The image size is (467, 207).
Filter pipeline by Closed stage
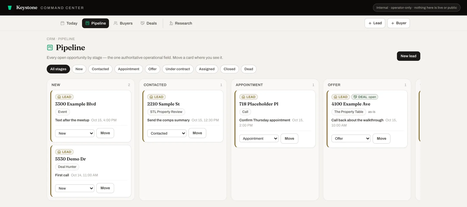229,69
